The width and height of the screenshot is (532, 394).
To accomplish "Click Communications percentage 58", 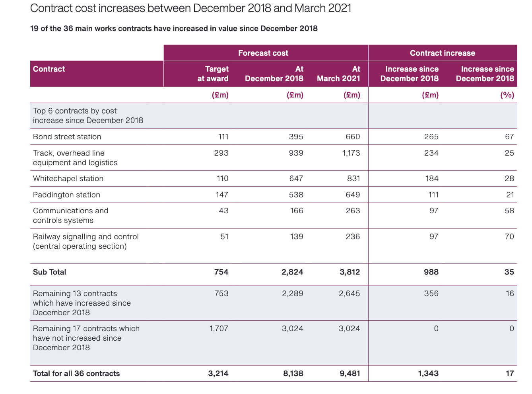I will [509, 211].
